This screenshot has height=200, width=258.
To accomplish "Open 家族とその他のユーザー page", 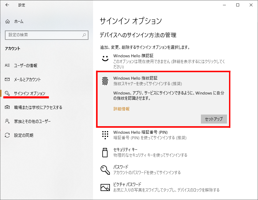I will click(x=32, y=122).
